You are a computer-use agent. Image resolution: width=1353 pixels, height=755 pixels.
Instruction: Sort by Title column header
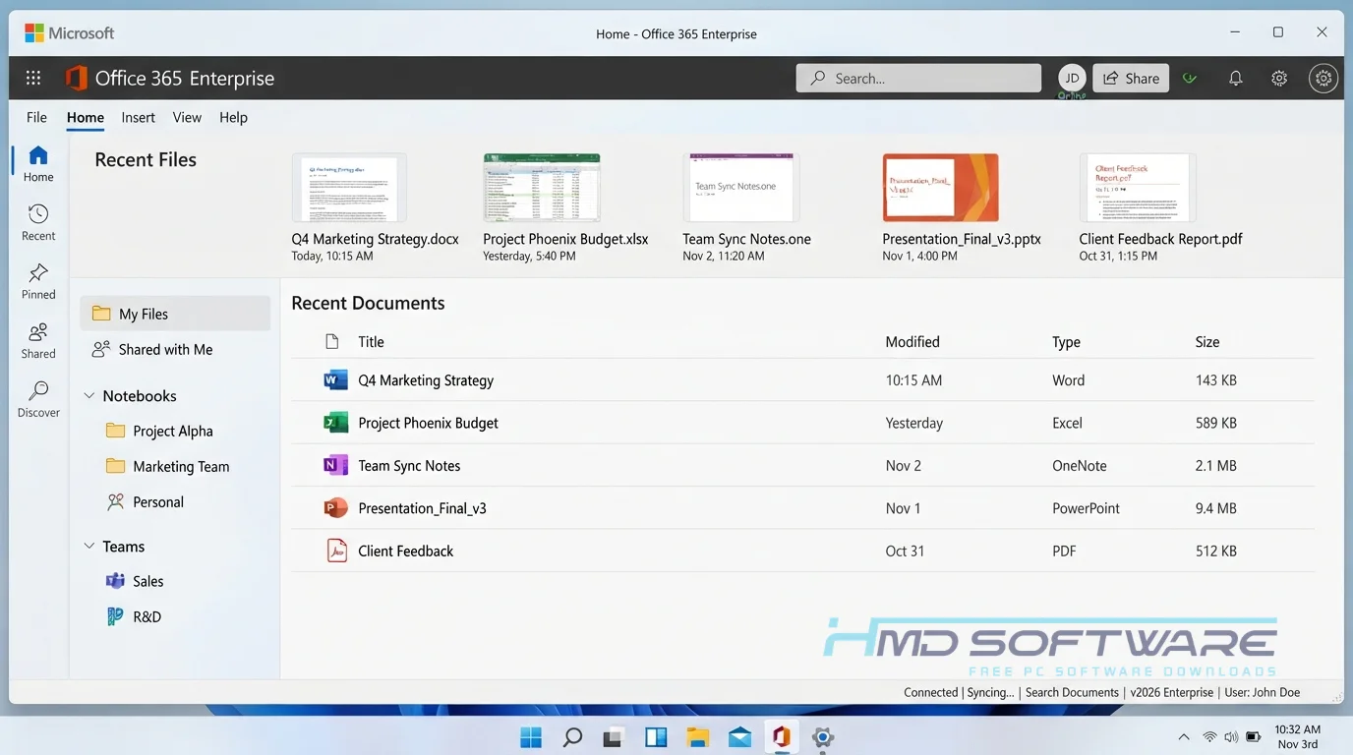[371, 342]
